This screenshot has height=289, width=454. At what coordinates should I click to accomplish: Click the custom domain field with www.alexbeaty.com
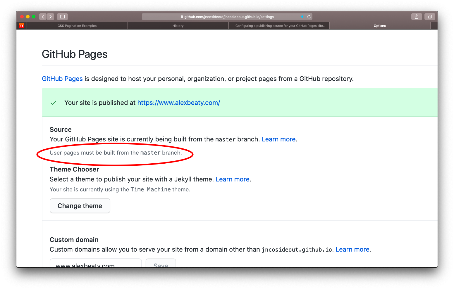click(x=96, y=263)
